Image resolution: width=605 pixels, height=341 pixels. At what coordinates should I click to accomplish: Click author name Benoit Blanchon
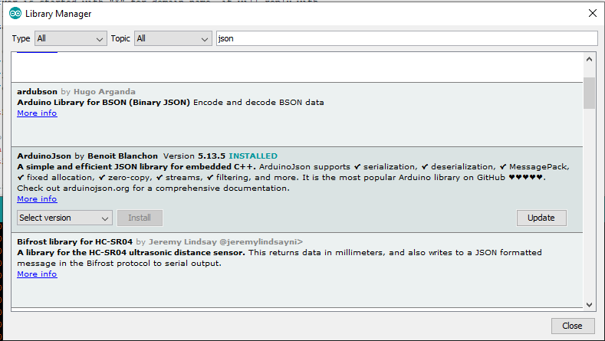click(x=123, y=156)
